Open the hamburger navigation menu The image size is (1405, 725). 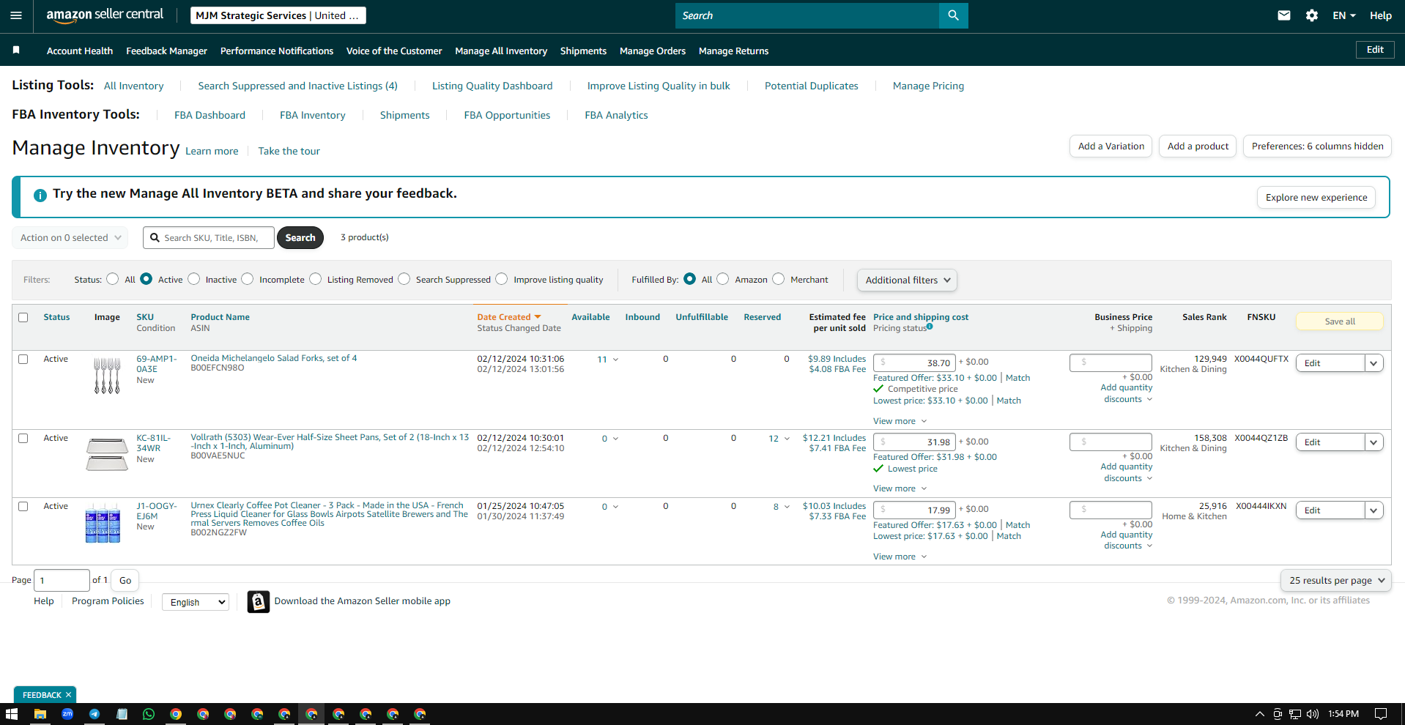[x=16, y=15]
